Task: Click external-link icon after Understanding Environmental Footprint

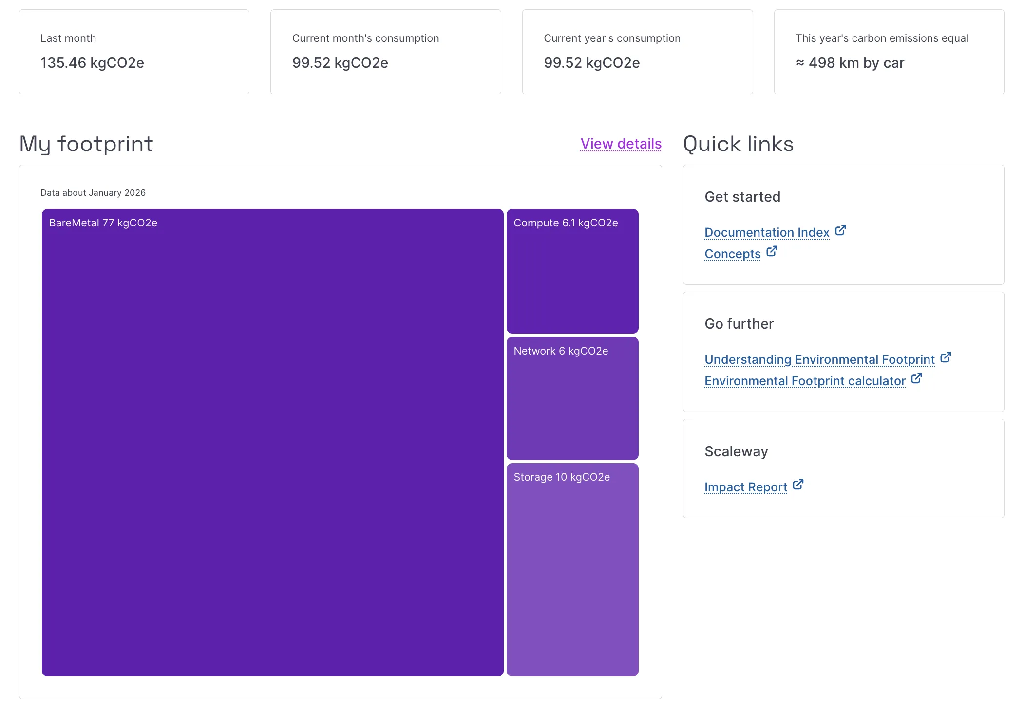Action: [x=945, y=357]
